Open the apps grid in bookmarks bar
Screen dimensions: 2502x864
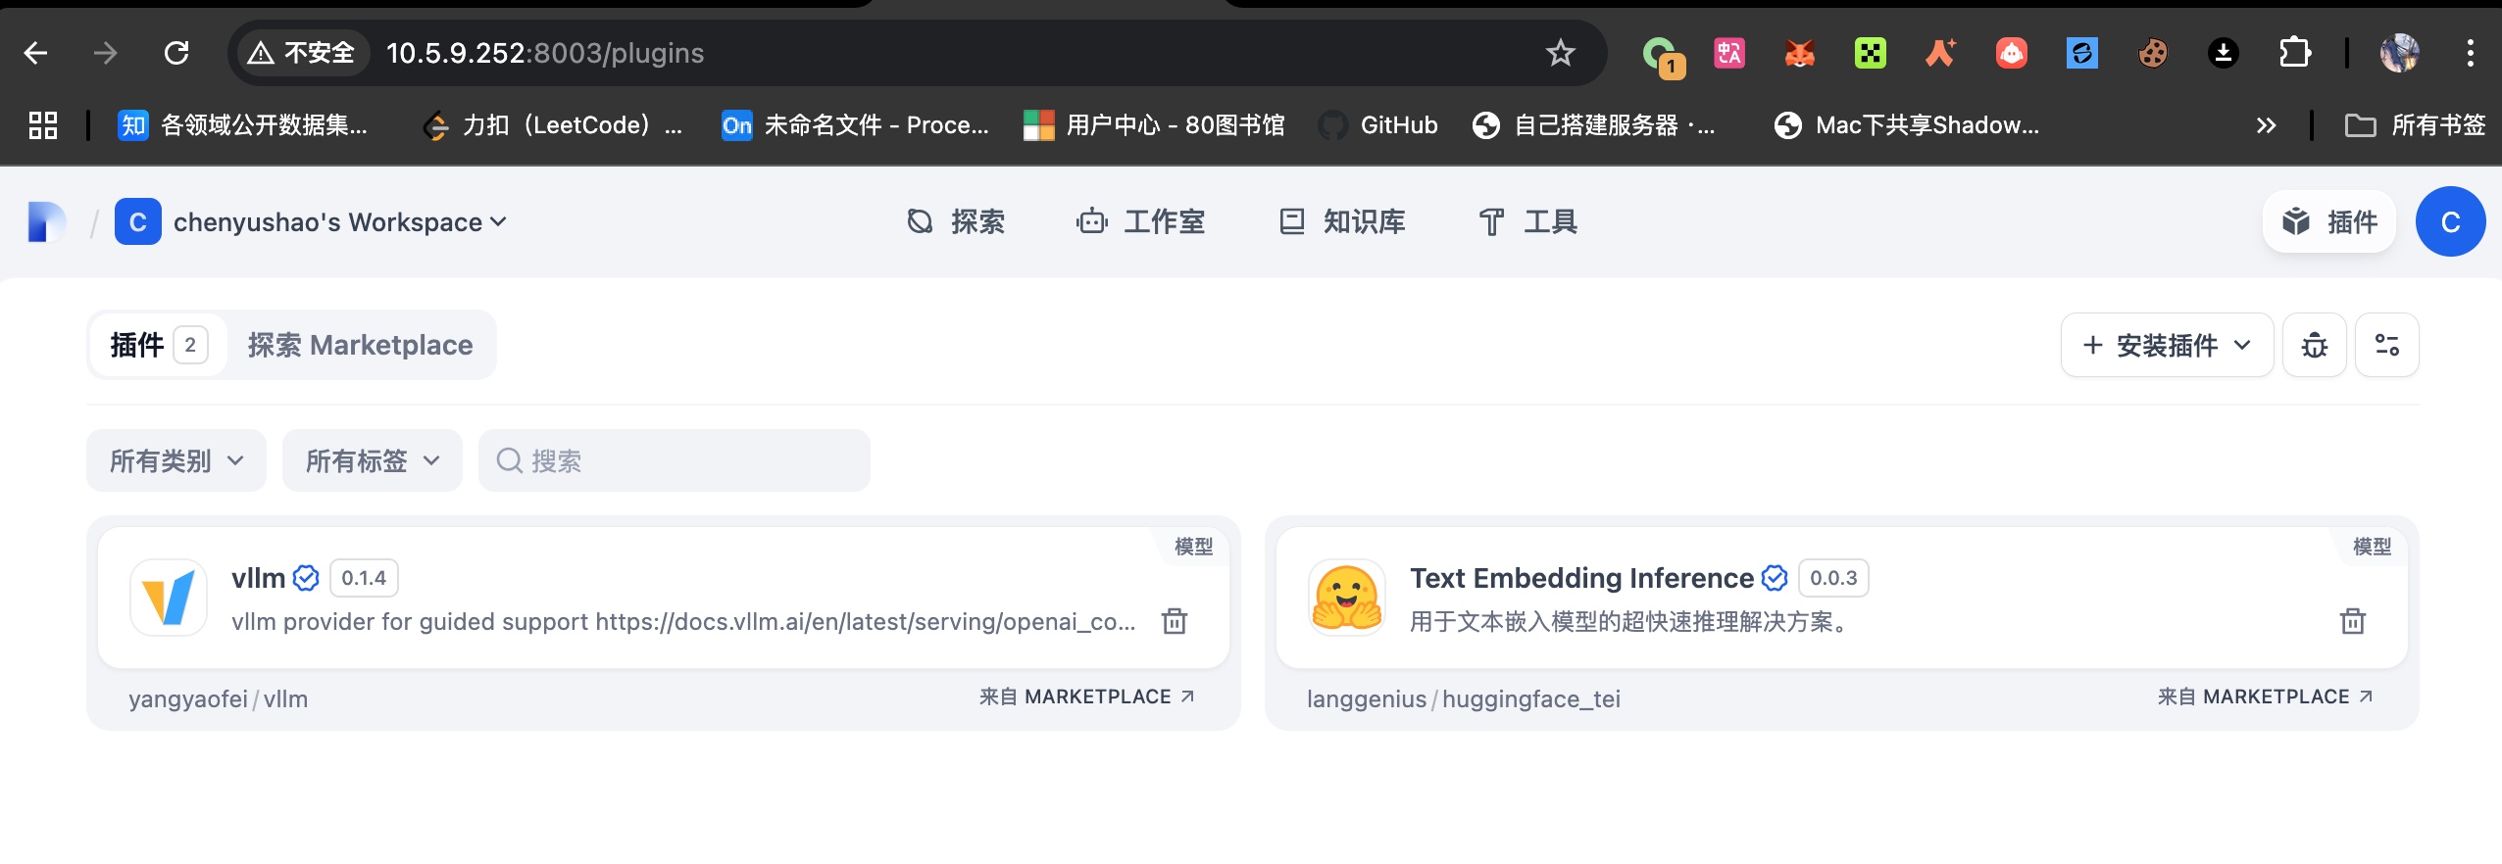point(42,125)
